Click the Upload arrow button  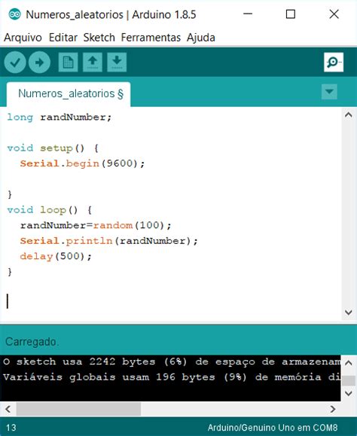tap(39, 62)
